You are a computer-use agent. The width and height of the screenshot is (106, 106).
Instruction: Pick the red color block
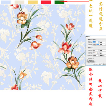46,2
